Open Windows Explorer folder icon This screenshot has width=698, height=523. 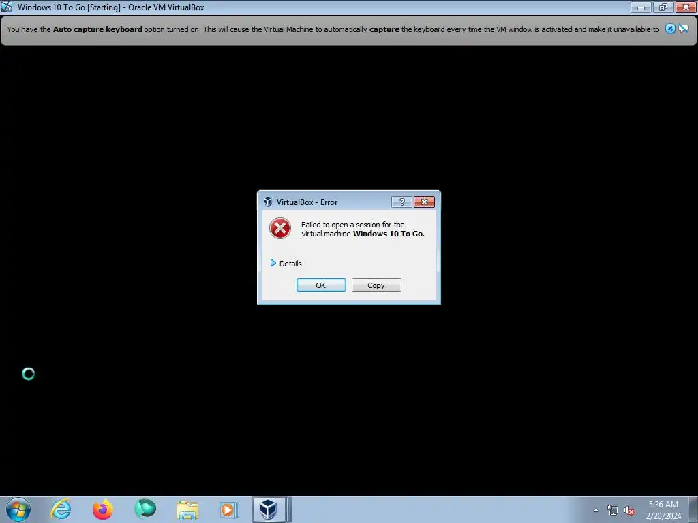click(x=187, y=509)
